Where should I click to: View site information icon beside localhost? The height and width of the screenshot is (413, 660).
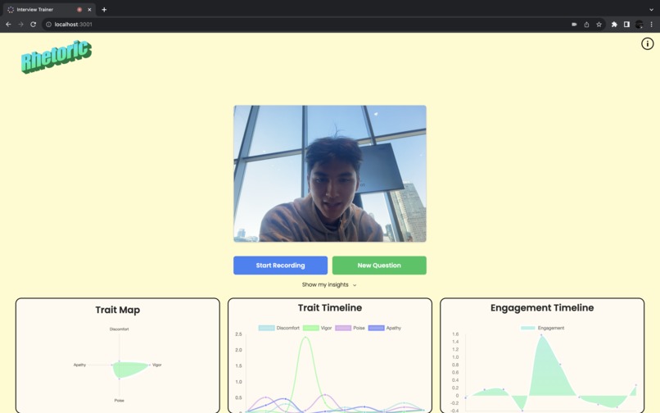49,25
